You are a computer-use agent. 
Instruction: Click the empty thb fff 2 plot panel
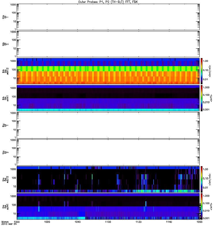point(108,44)
